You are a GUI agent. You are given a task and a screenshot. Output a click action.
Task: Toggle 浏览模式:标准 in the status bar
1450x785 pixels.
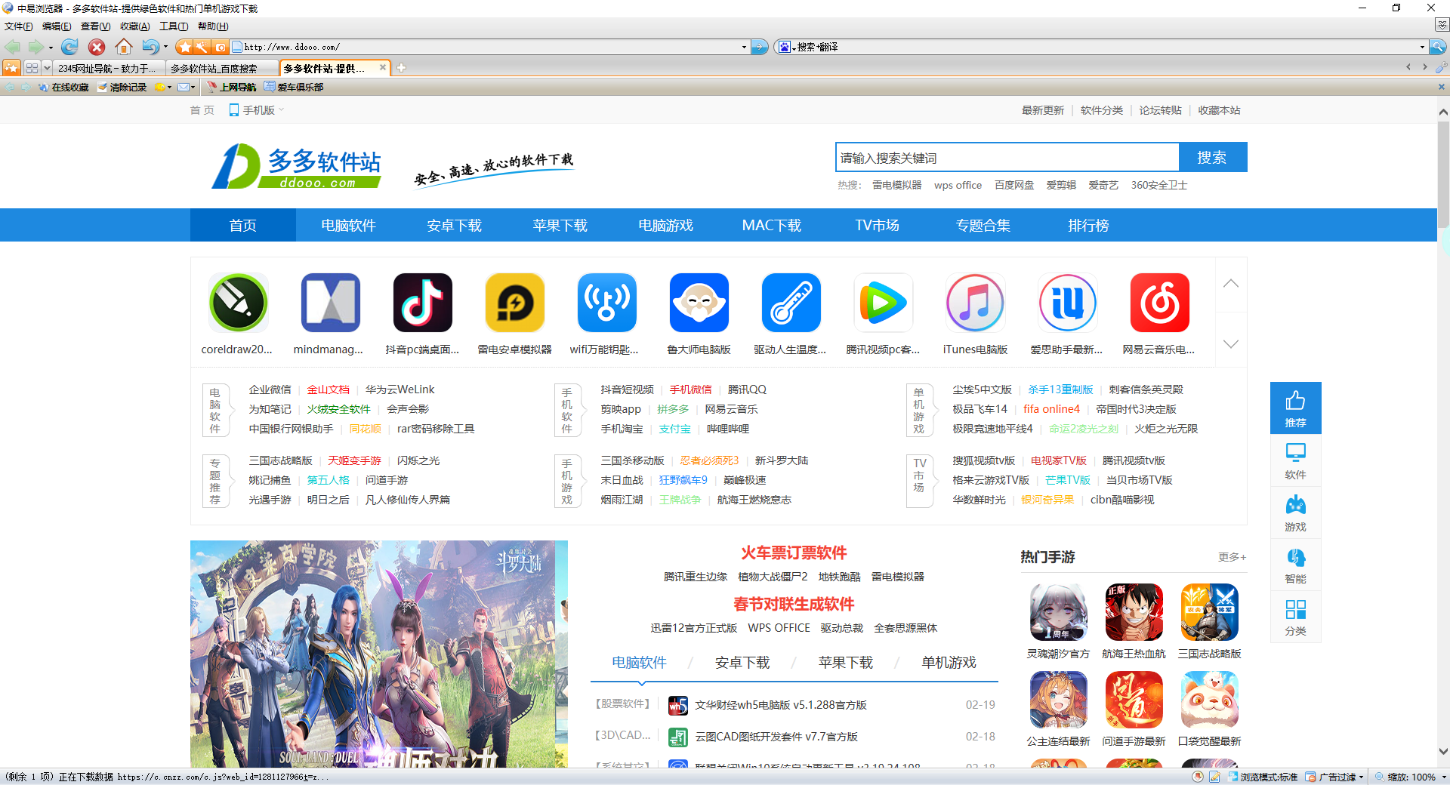[x=1263, y=777]
